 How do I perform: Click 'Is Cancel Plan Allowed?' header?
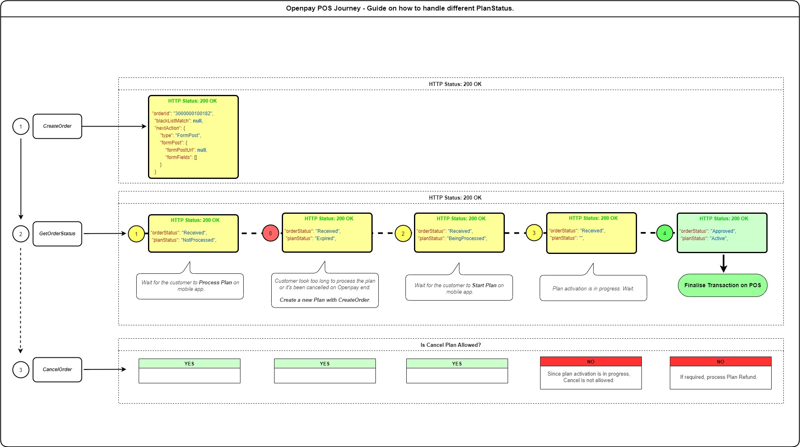click(x=450, y=345)
